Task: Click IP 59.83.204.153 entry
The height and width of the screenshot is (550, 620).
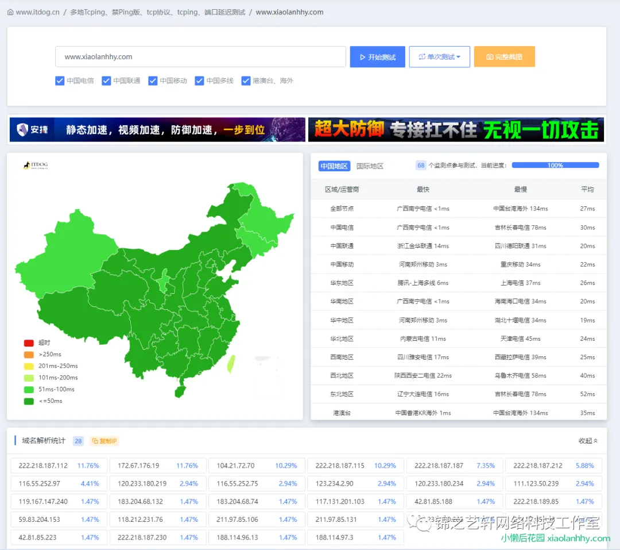Action: click(59, 519)
